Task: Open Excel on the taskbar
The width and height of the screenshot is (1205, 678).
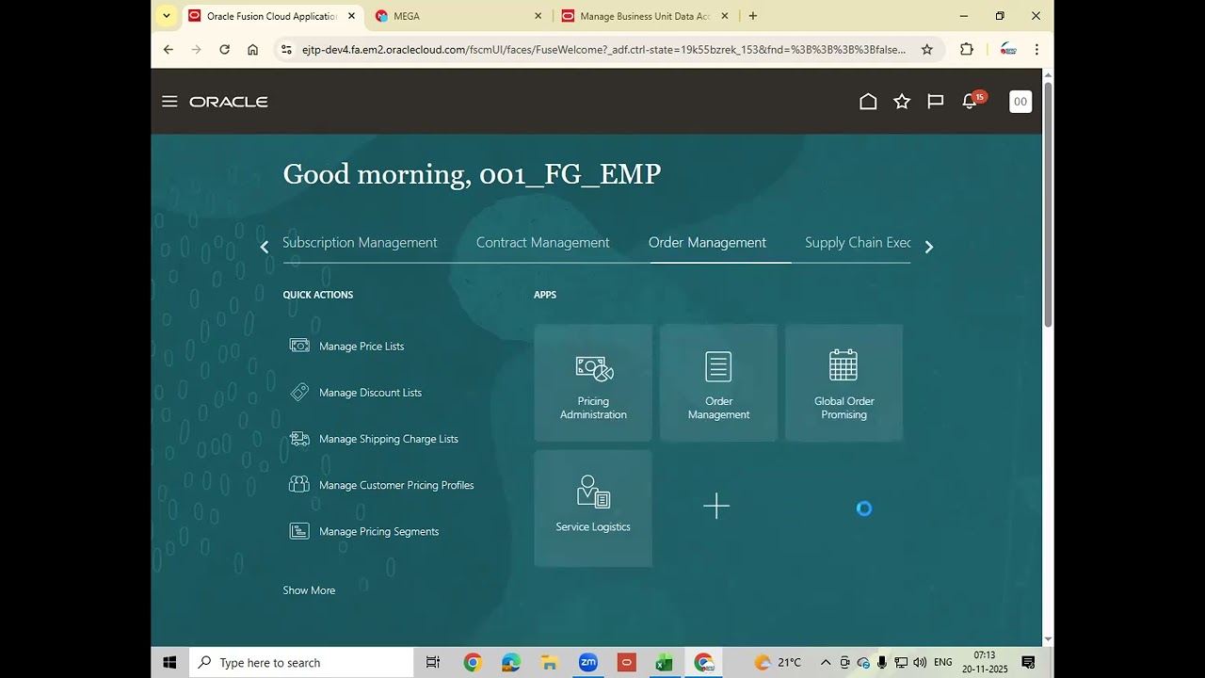Action: pyautogui.click(x=664, y=663)
